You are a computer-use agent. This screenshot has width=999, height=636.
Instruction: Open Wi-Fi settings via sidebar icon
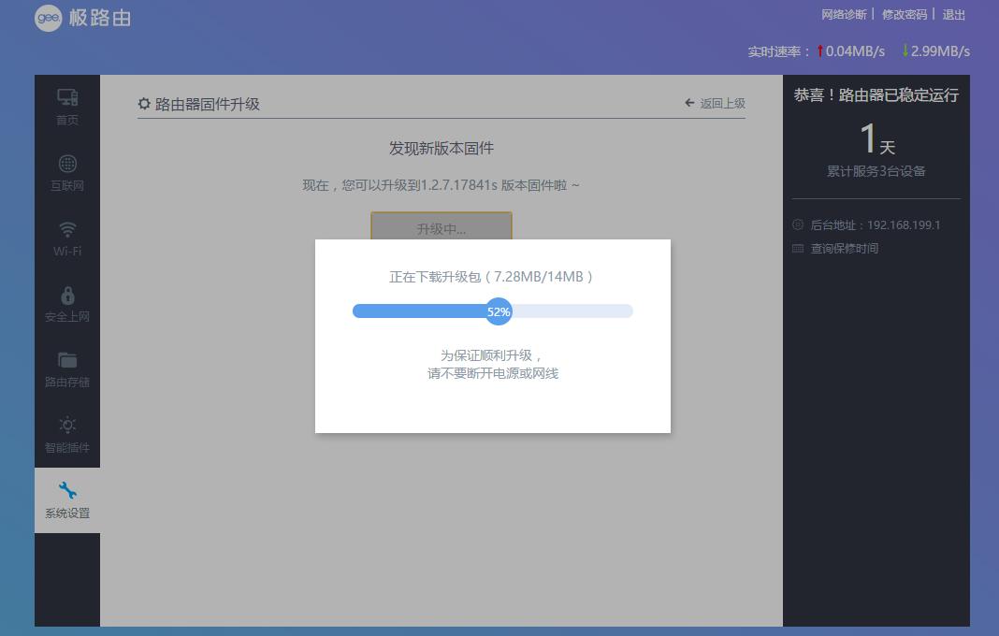(66, 227)
